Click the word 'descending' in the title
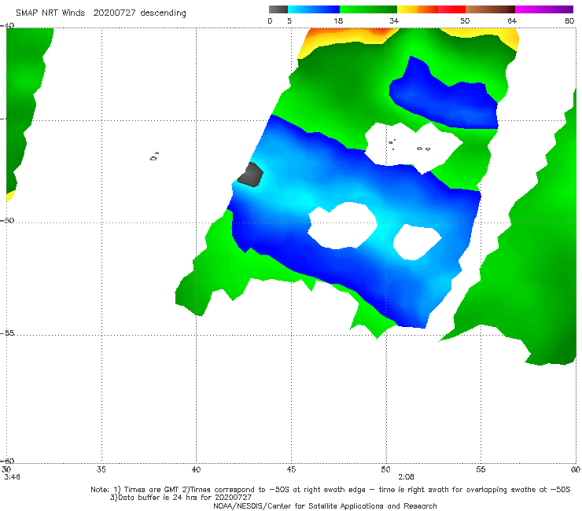 [164, 13]
